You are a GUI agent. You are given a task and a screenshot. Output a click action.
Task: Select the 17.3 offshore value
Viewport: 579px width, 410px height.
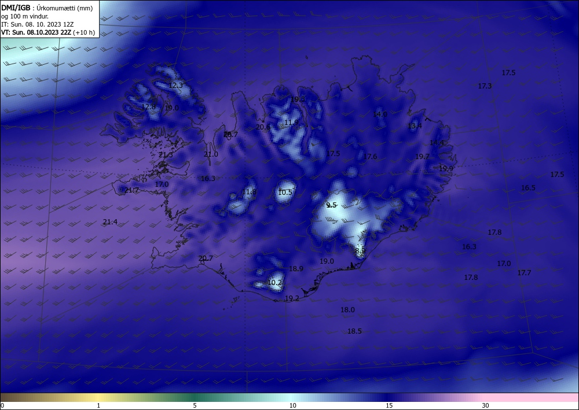(485, 86)
